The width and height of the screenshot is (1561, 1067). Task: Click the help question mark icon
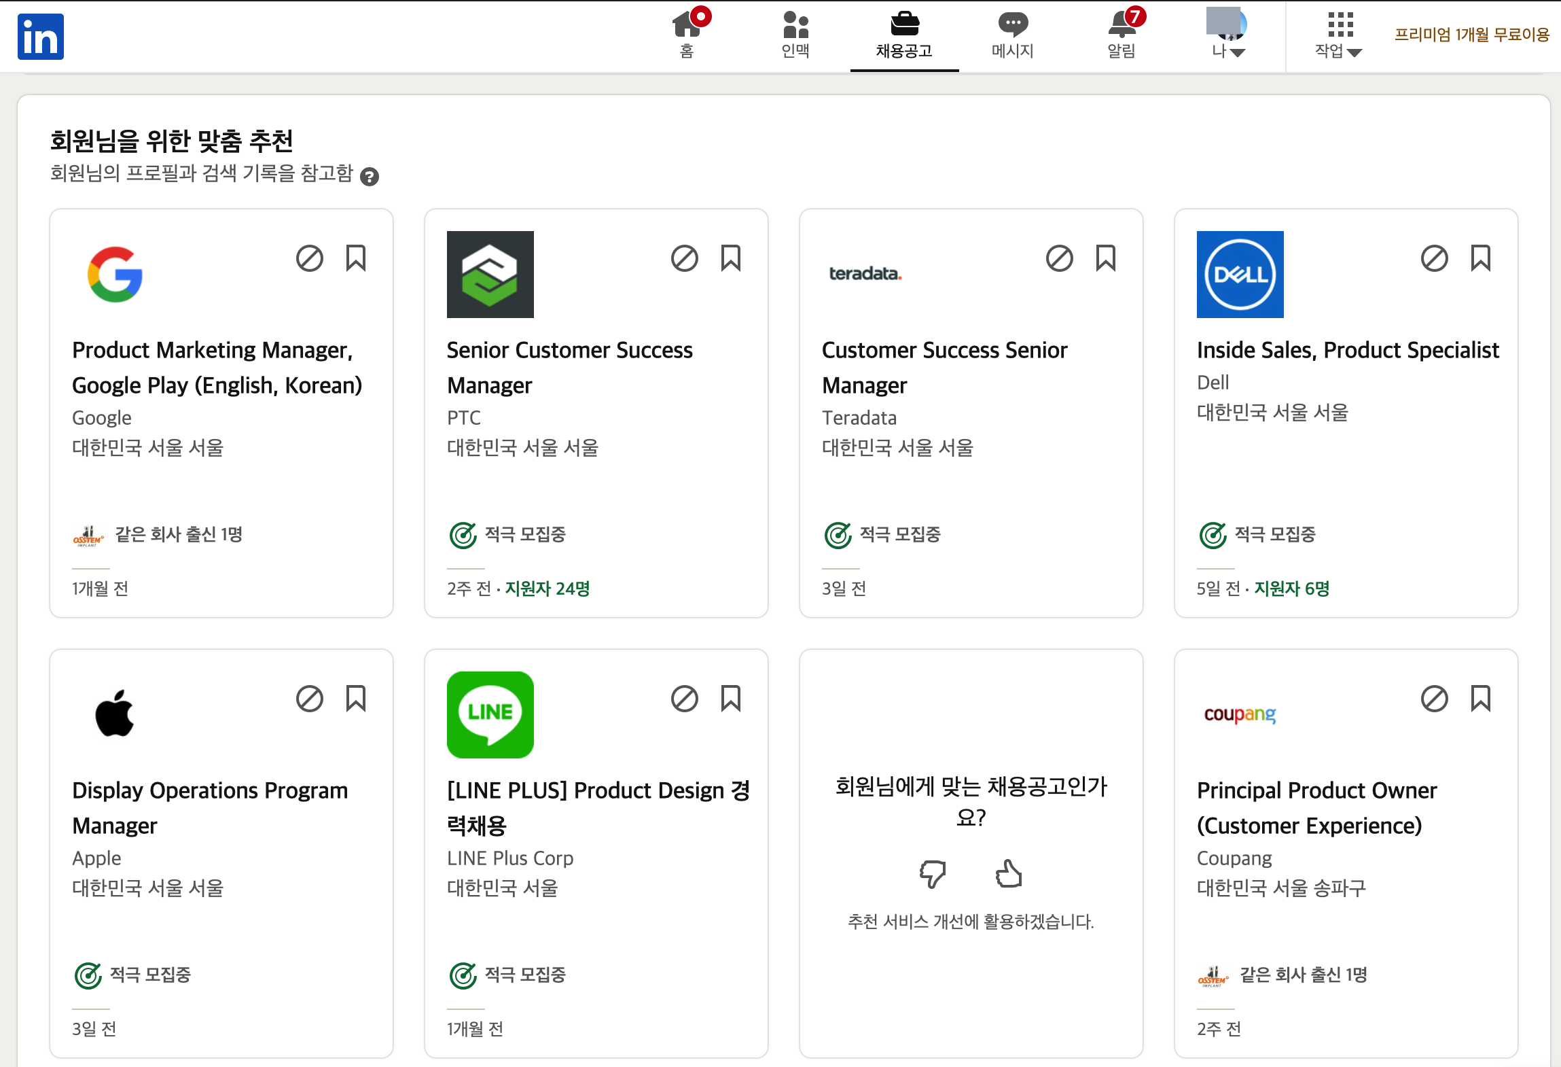tap(370, 177)
